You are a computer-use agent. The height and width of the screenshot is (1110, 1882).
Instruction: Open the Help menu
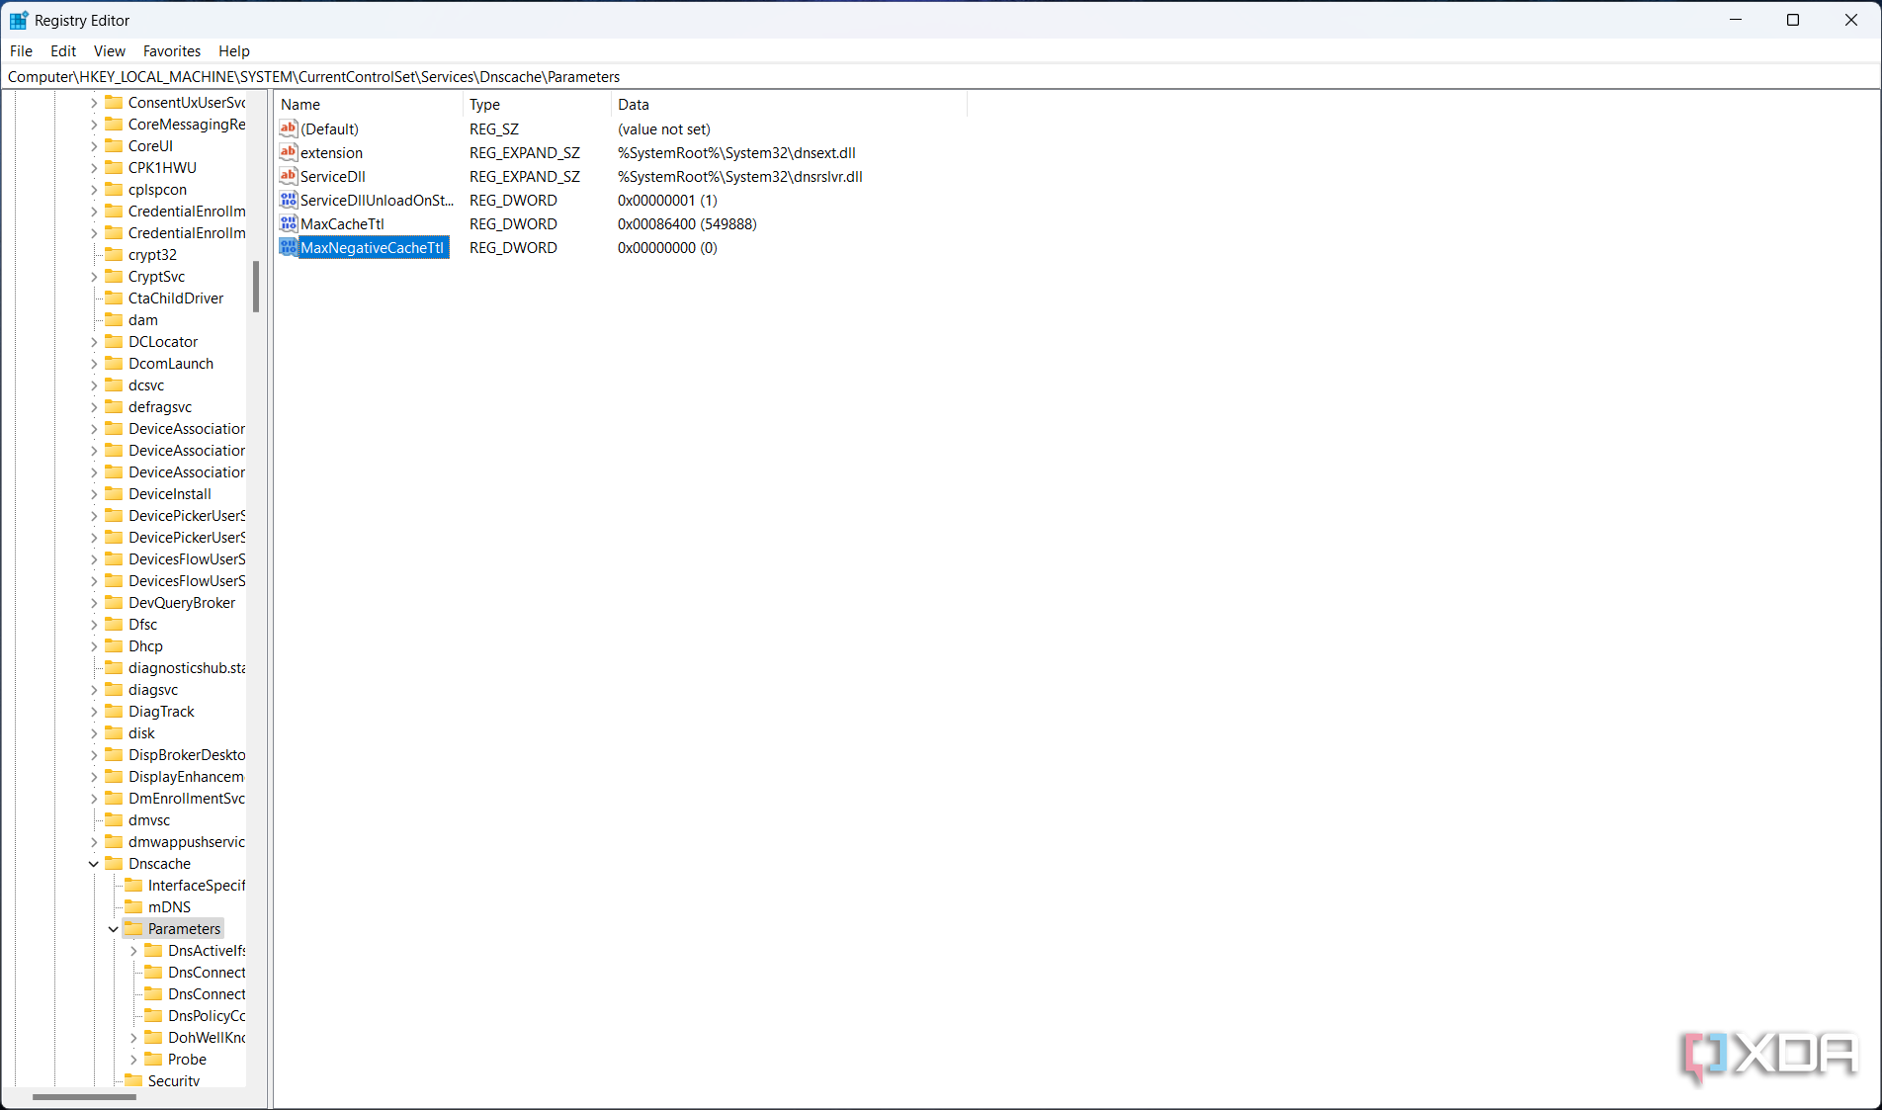pos(234,50)
